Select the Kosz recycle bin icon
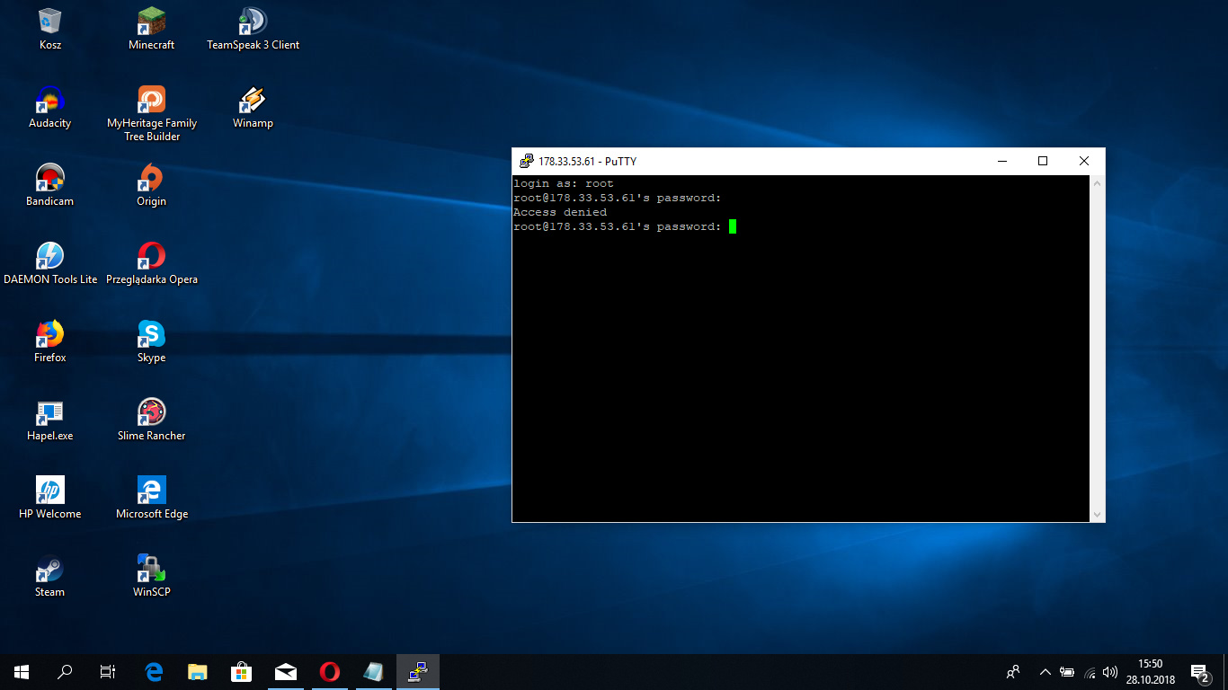Image resolution: width=1228 pixels, height=690 pixels. pos(50,22)
